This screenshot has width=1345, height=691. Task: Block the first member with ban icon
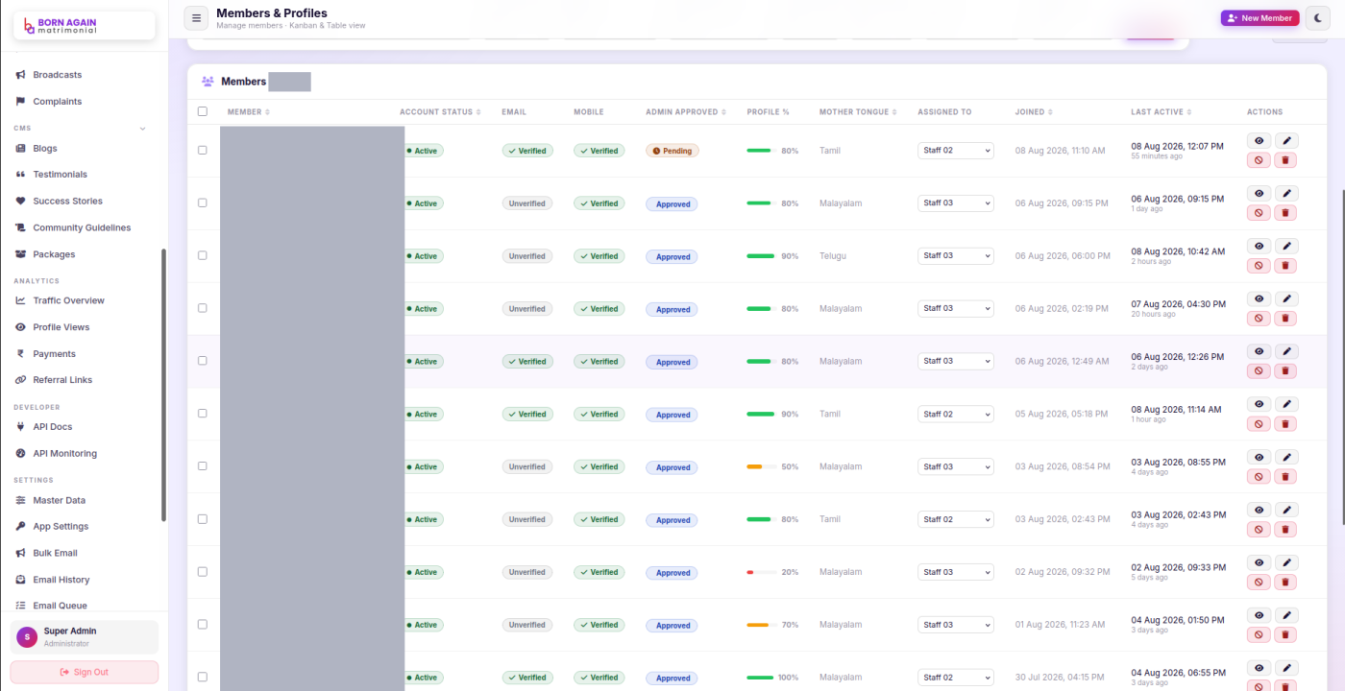(1259, 160)
